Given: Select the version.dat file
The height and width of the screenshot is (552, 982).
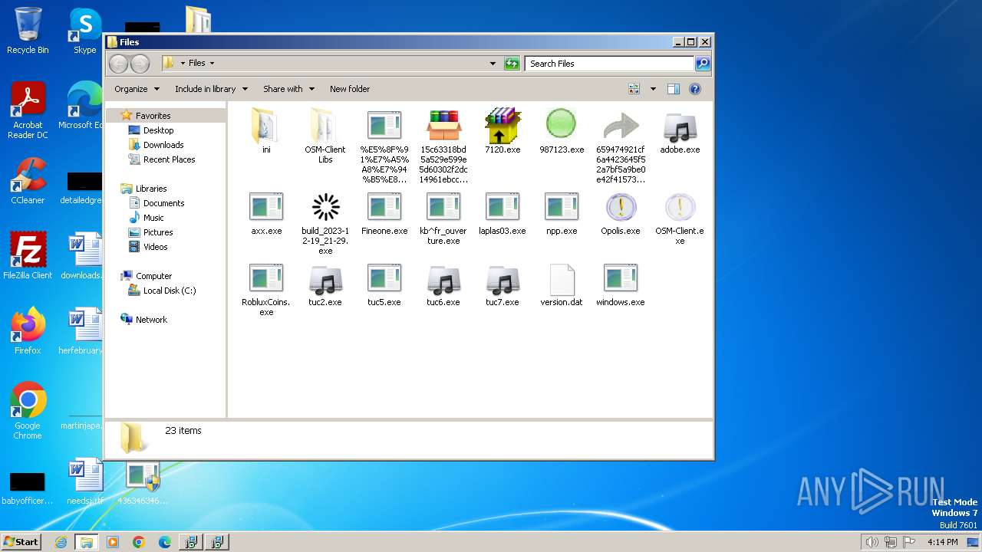Looking at the screenshot, I should 562,285.
